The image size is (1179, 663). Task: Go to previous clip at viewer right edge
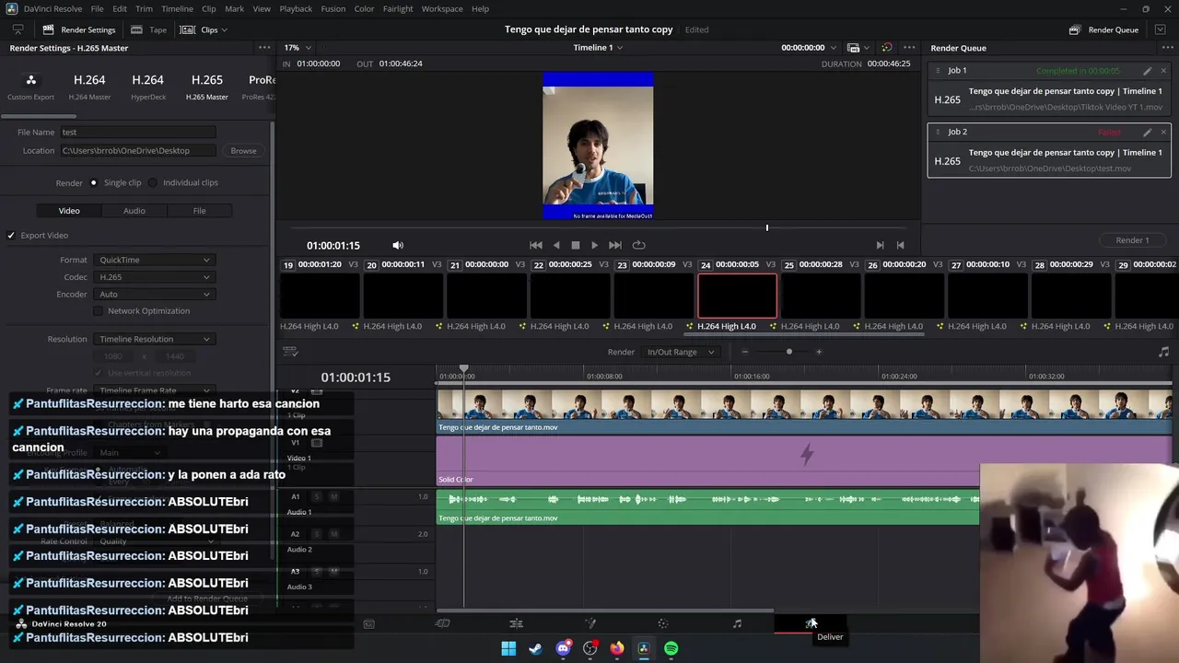point(900,245)
